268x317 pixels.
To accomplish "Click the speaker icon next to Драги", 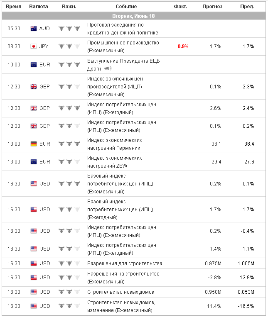I will click(x=108, y=68).
